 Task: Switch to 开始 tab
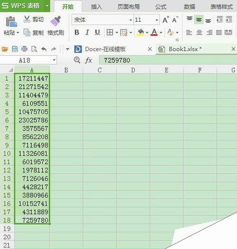68,7
